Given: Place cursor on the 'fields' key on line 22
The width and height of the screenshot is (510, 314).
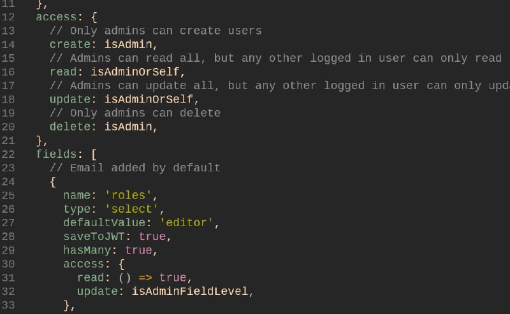Looking at the screenshot, I should 56,154.
